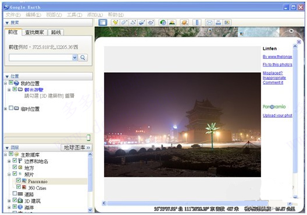Expand the 临时位置 folder node
Image resolution: width=307 pixels, height=215 pixels.
[x=5, y=109]
